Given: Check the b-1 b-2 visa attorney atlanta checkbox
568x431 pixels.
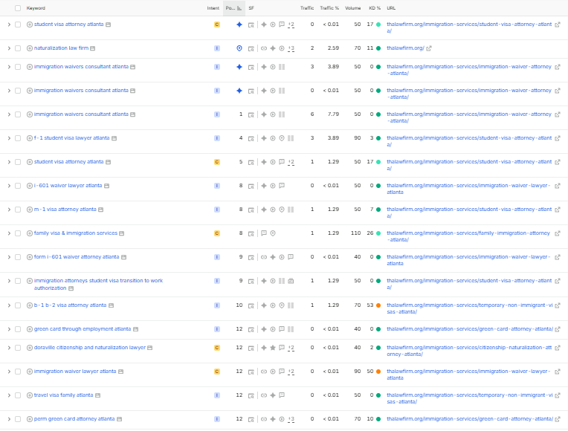Looking at the screenshot, I should [x=18, y=305].
